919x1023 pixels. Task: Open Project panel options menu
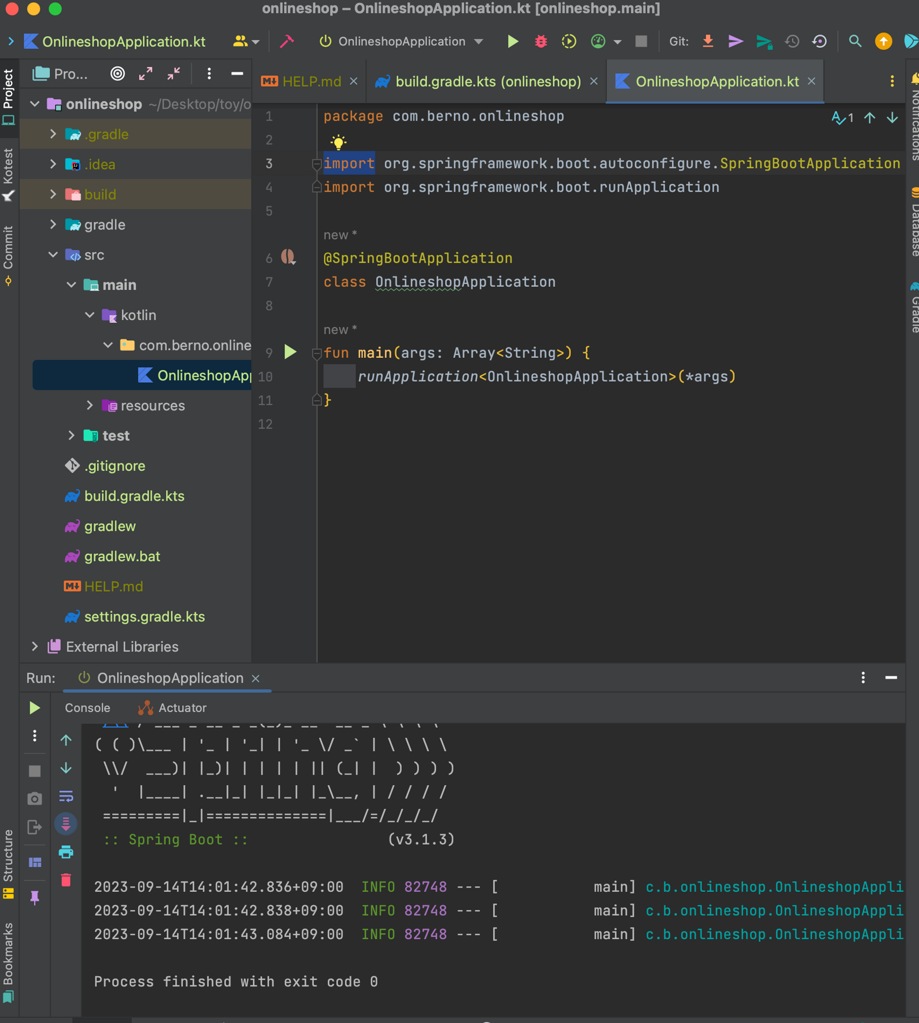[209, 74]
